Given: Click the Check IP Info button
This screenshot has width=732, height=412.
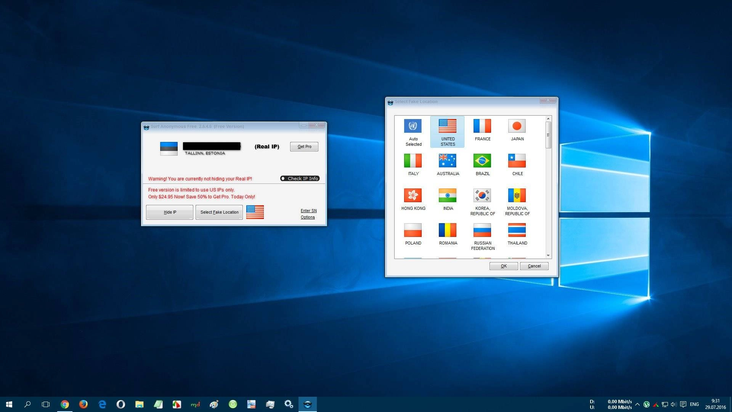Looking at the screenshot, I should 300,179.
